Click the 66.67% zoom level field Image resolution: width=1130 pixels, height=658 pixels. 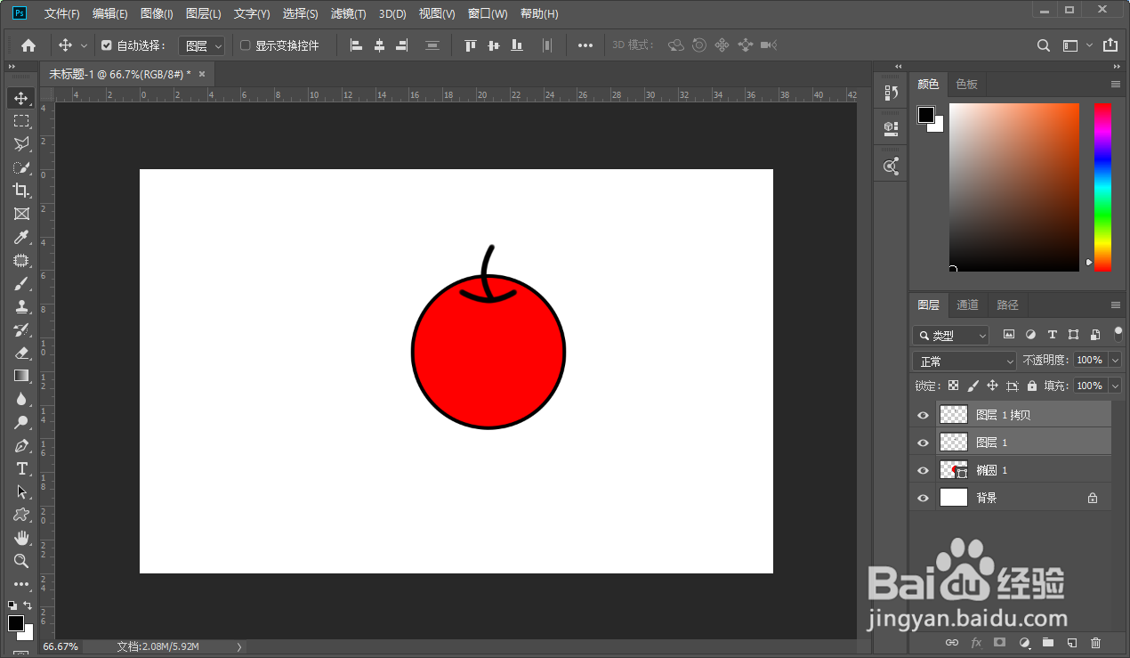point(61,646)
